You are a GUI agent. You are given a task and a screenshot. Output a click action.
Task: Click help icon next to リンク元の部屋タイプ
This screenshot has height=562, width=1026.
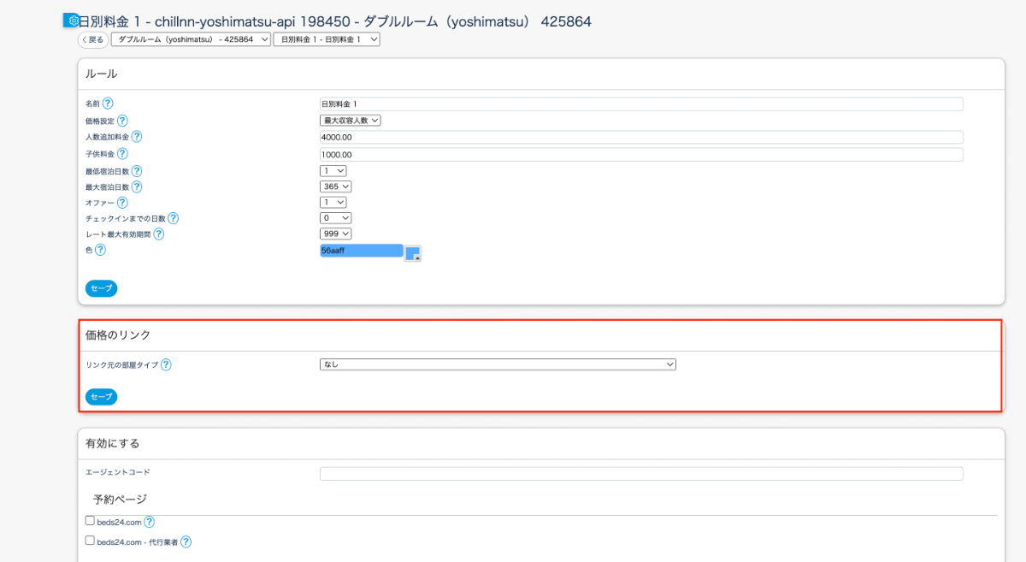pyautogui.click(x=166, y=364)
